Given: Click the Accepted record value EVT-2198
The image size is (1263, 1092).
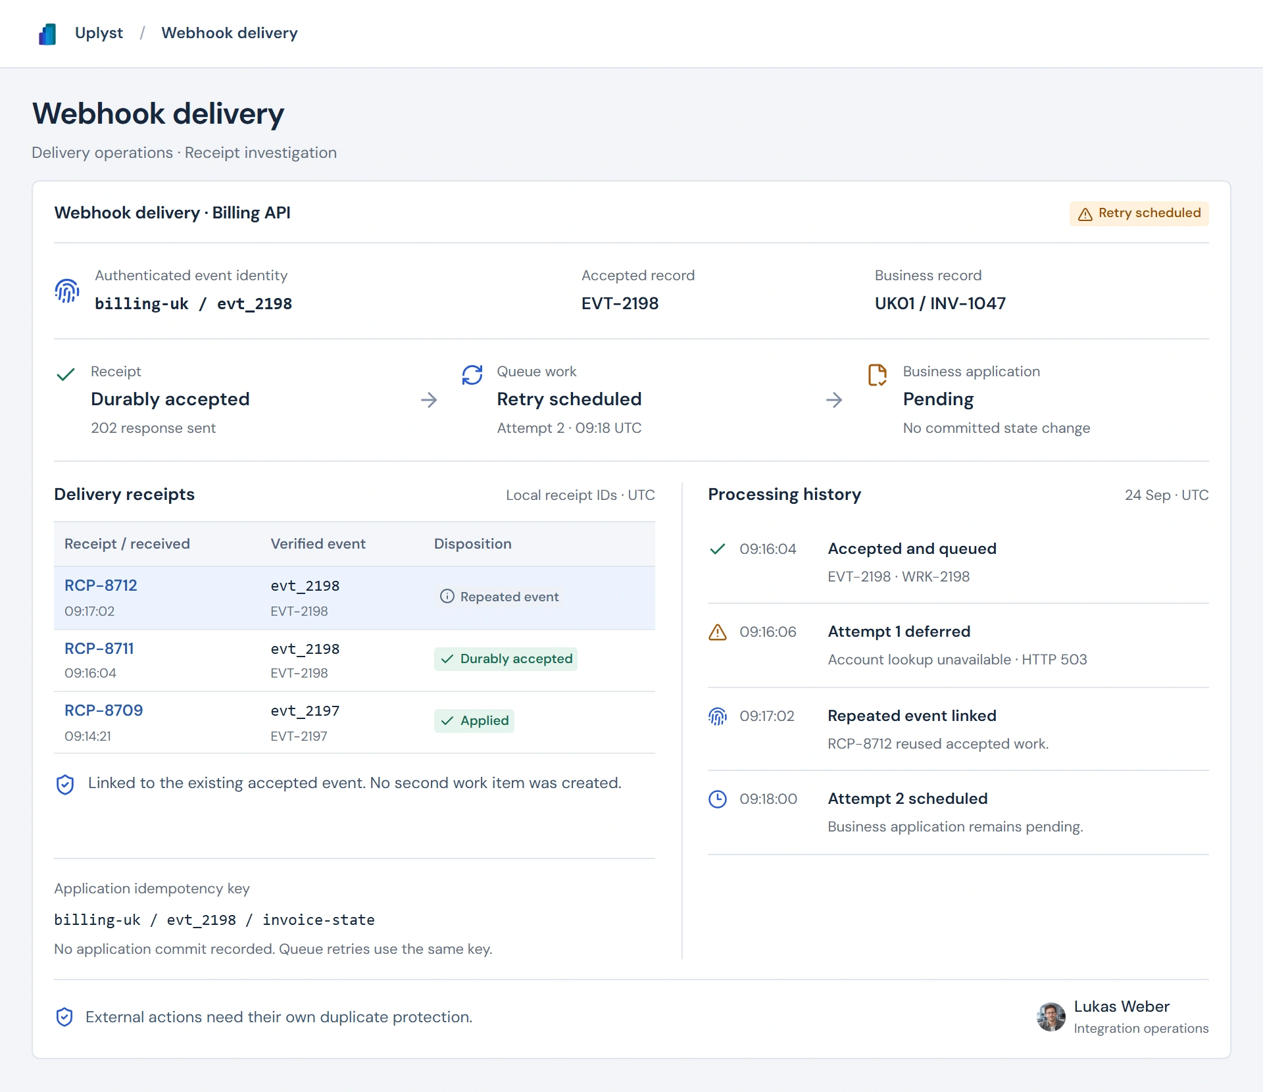Looking at the screenshot, I should [620, 303].
